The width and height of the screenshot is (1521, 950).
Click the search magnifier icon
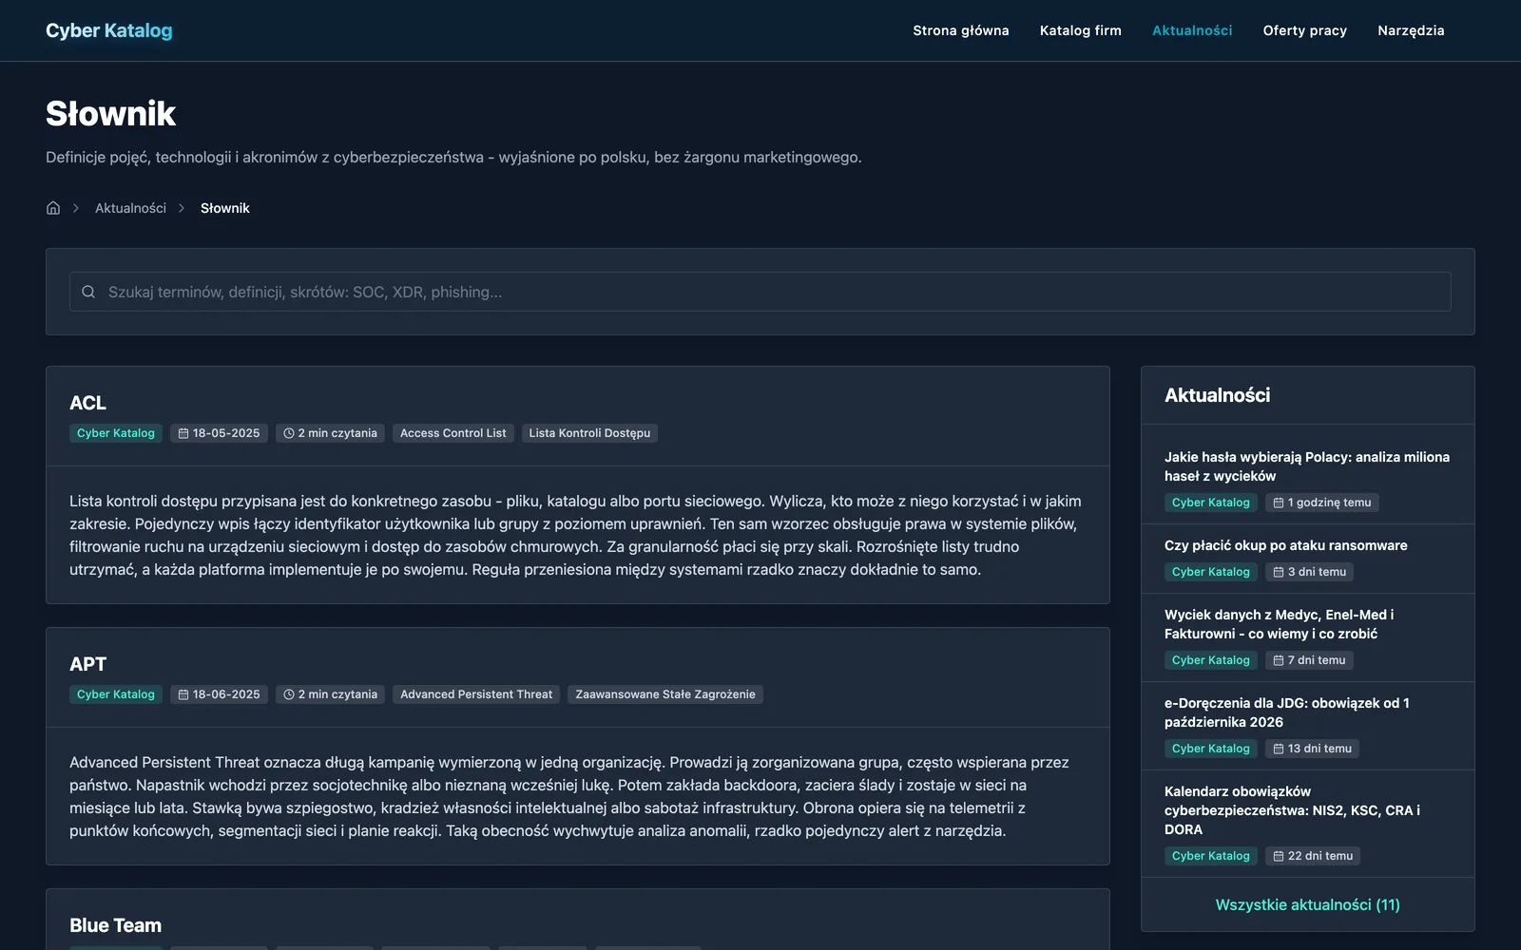tap(88, 292)
